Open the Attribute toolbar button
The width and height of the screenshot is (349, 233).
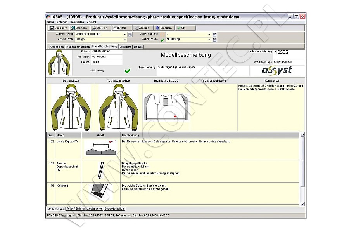click(142, 28)
